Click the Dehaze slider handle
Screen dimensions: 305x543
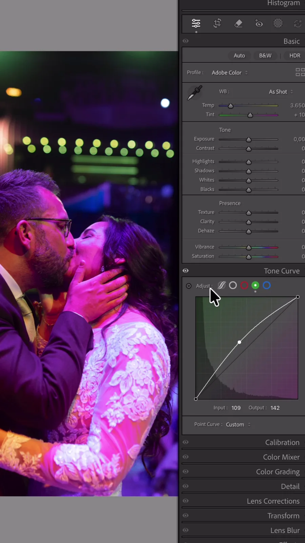point(249,231)
